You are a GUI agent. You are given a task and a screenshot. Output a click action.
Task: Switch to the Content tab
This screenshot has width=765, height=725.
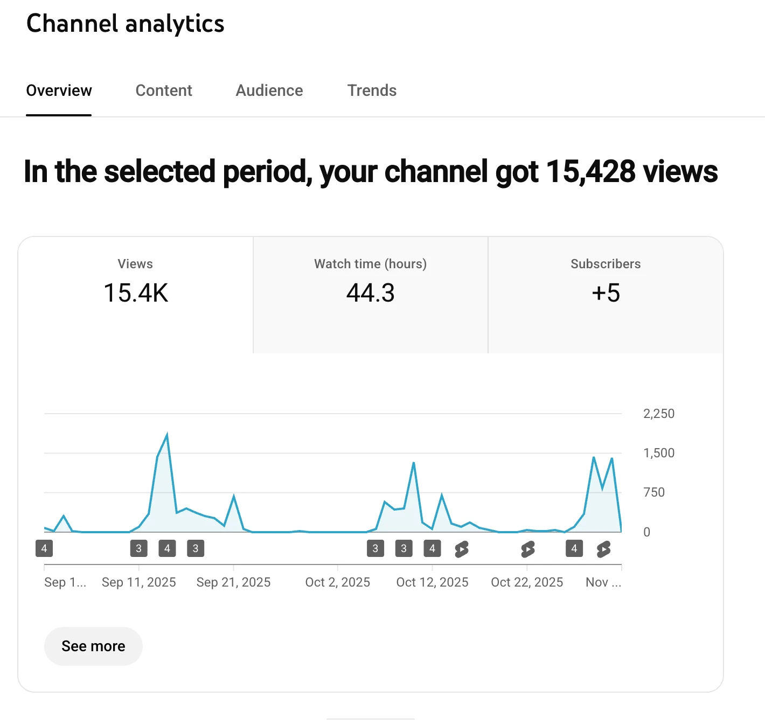(x=164, y=90)
